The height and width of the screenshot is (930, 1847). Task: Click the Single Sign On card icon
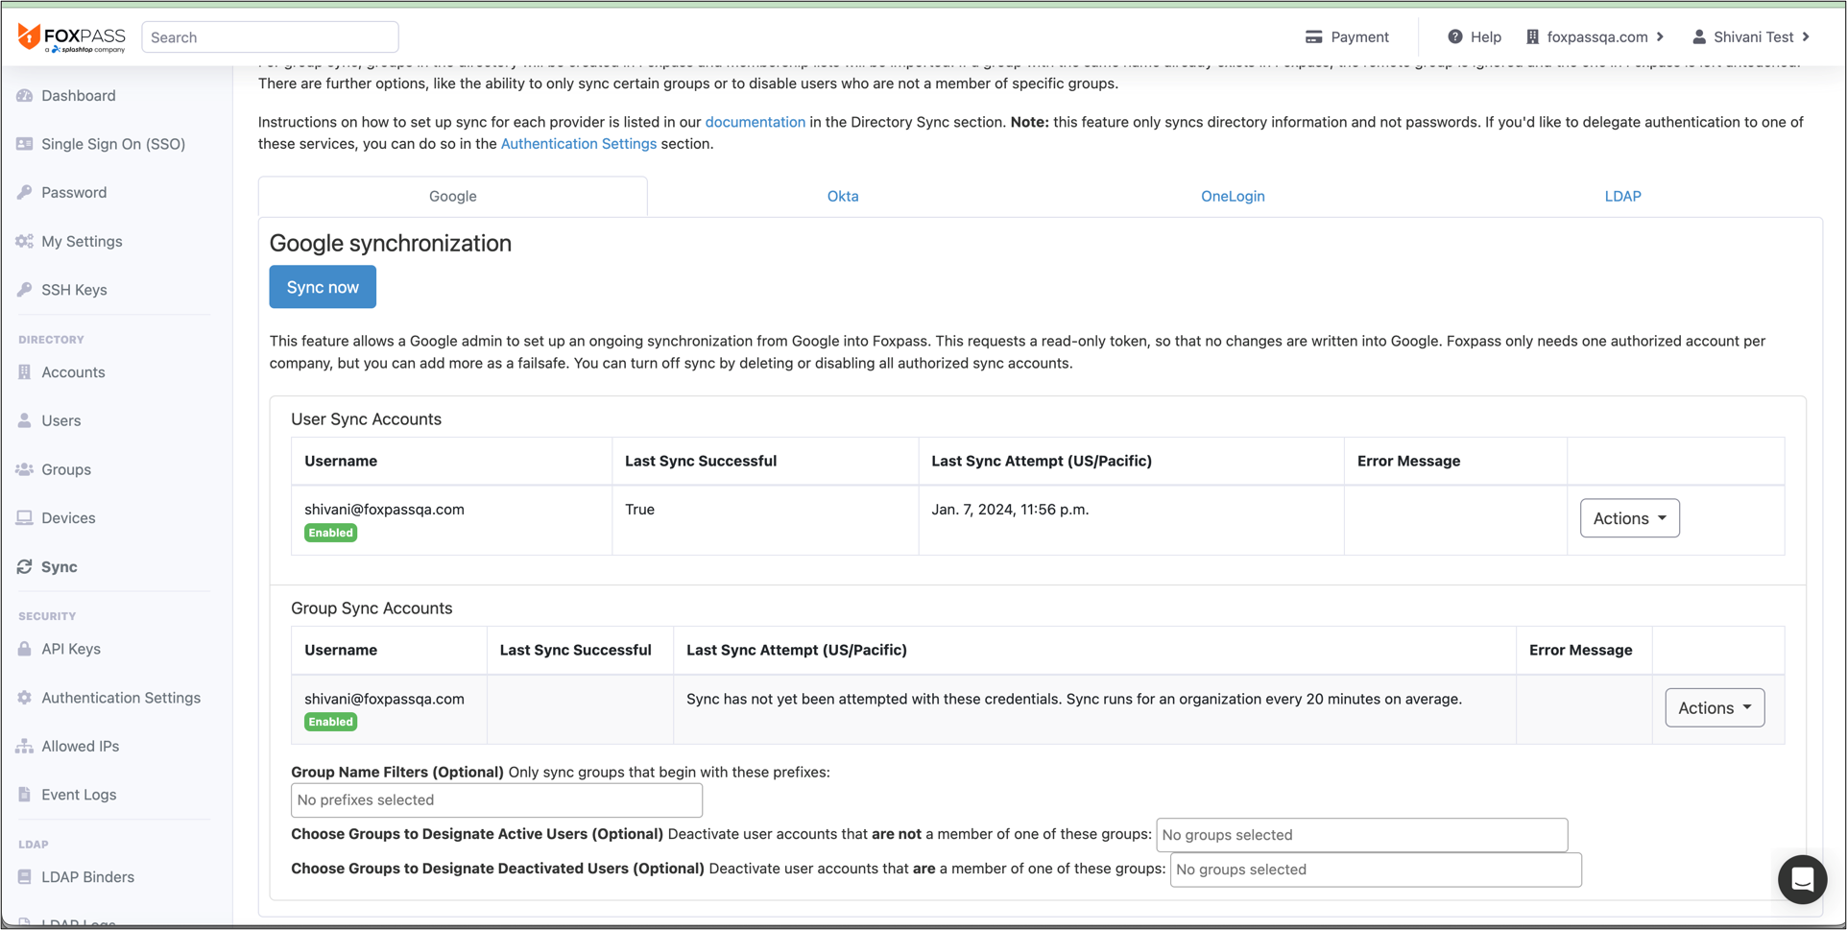tap(25, 144)
